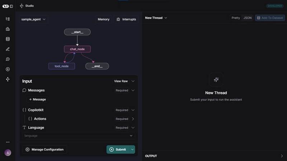Open the Datasets database sidebar icon

pyautogui.click(x=8, y=39)
